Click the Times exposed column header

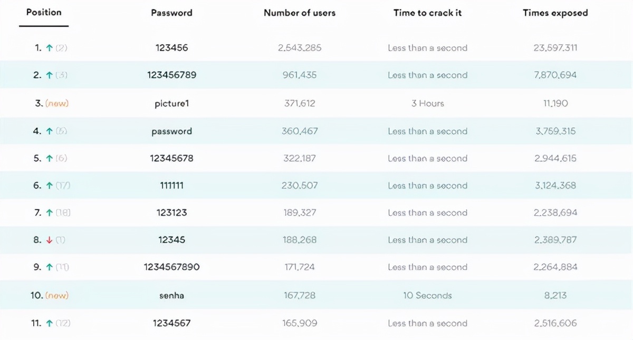point(555,13)
